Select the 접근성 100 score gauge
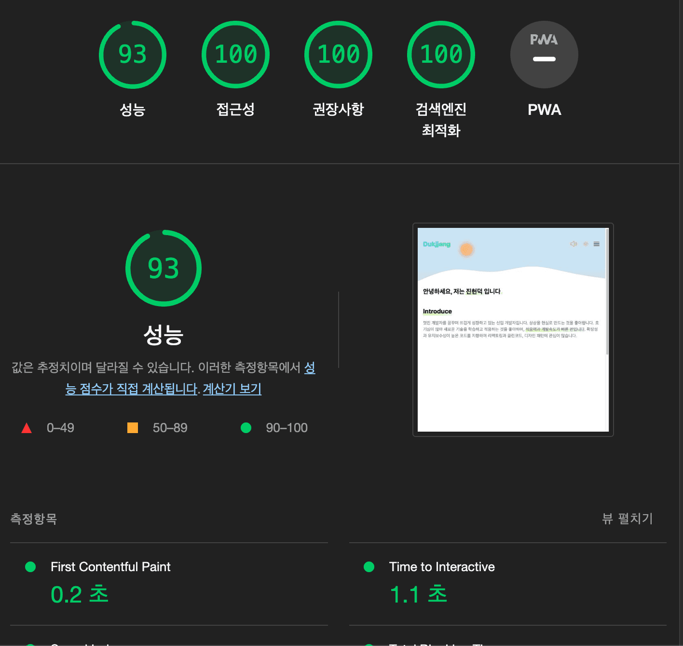This screenshot has height=646, width=683. [x=235, y=55]
